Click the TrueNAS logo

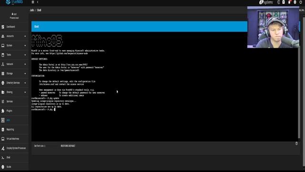coord(14,2)
